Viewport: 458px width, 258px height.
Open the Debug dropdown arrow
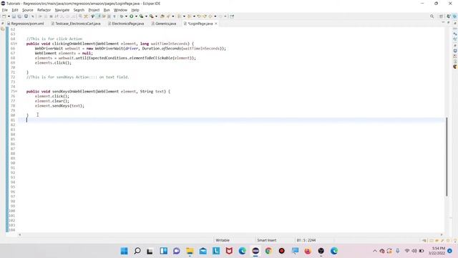[x=126, y=16]
